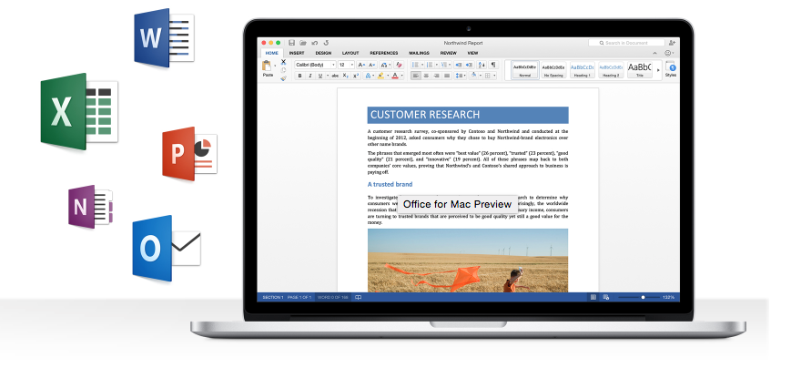Screen dimensions: 791x368
Task: Apply subscript formatting
Action: pyautogui.click(x=346, y=76)
